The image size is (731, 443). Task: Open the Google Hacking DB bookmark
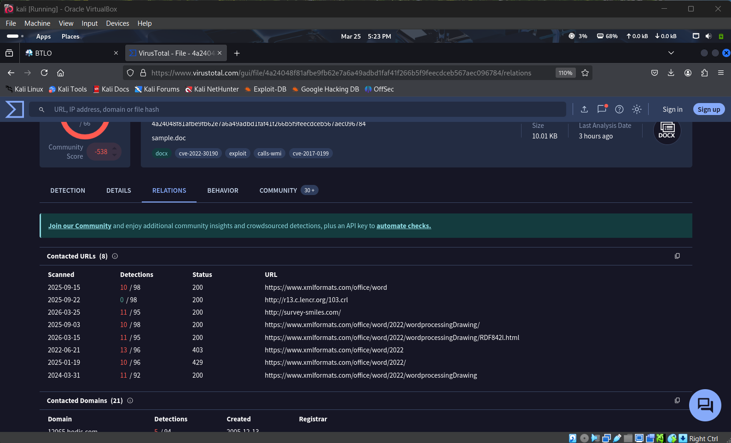325,89
